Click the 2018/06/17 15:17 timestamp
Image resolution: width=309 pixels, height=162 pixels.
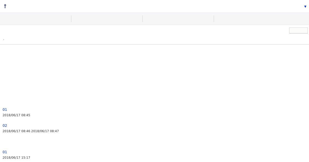pos(16,158)
